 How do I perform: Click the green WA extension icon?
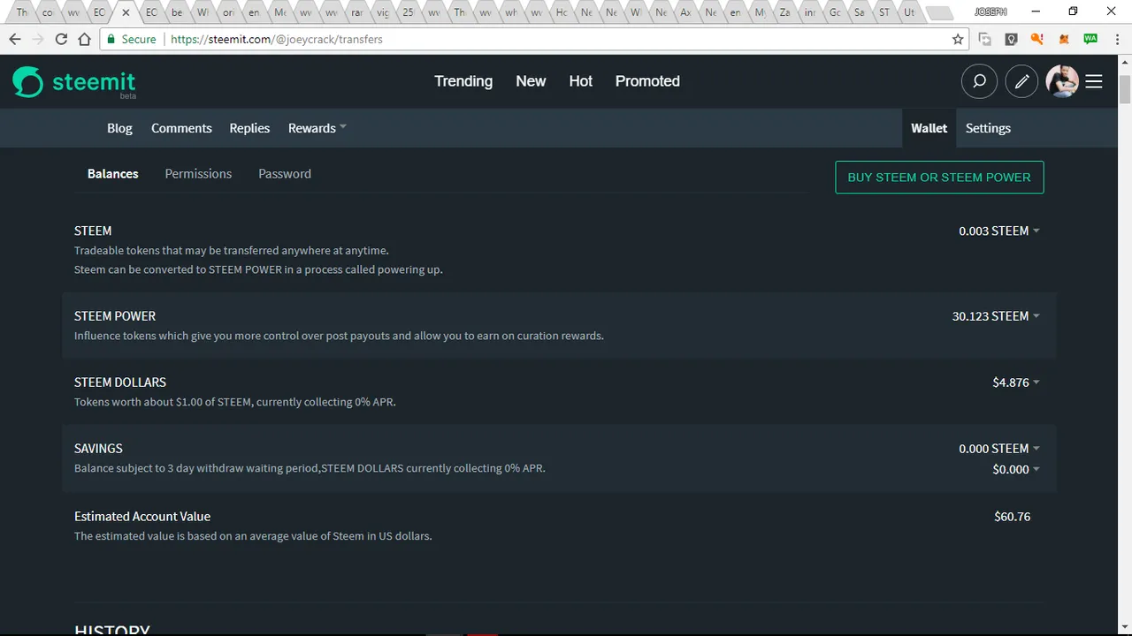point(1090,39)
